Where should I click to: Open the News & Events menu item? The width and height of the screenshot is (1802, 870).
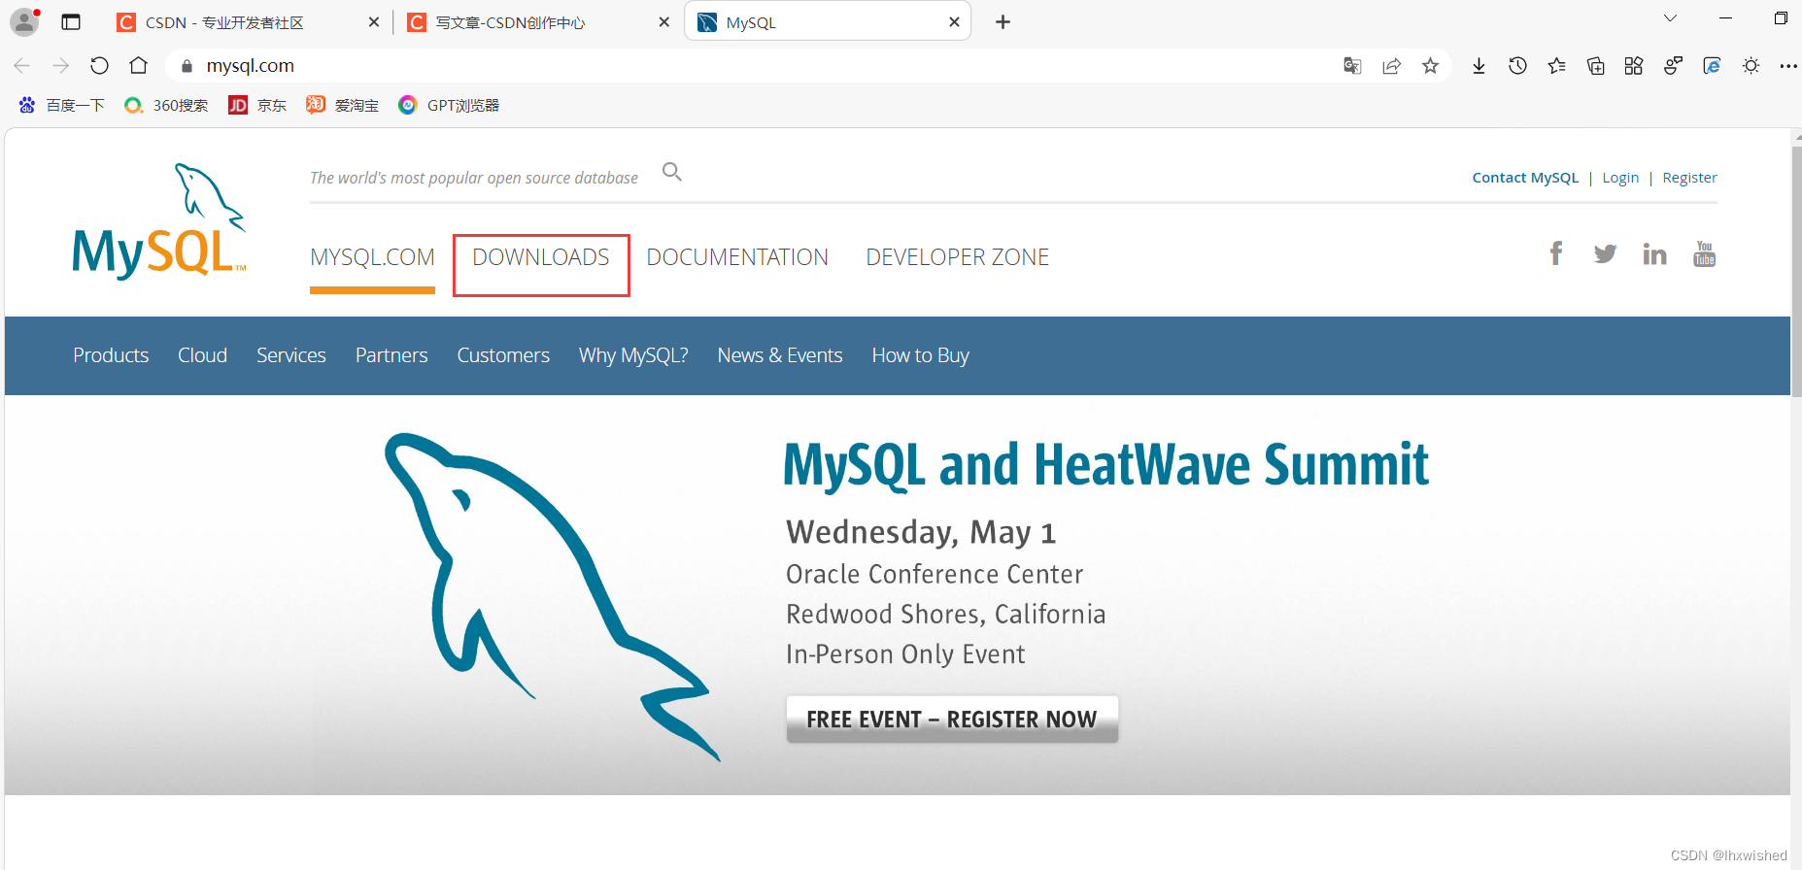[780, 355]
